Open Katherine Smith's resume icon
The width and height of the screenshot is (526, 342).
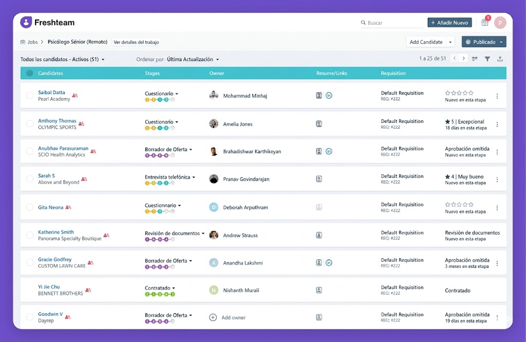[319, 235]
